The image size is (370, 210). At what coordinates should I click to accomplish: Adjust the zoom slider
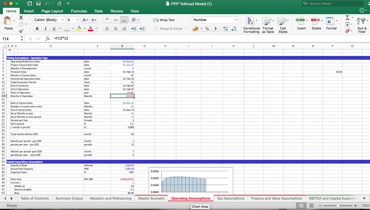[x=338, y=206]
